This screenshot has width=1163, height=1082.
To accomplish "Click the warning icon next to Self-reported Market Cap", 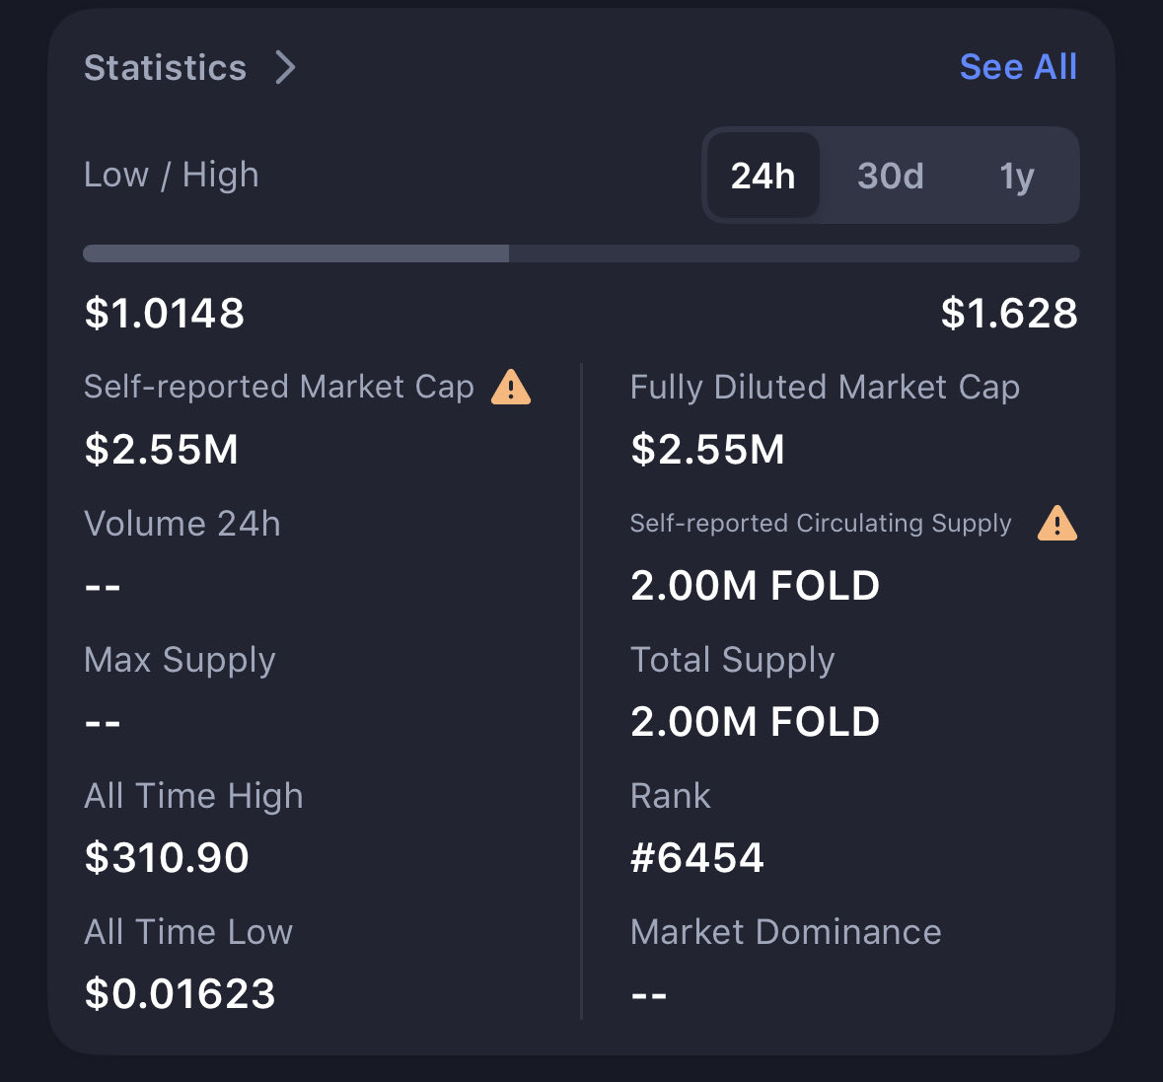I will 510,387.
